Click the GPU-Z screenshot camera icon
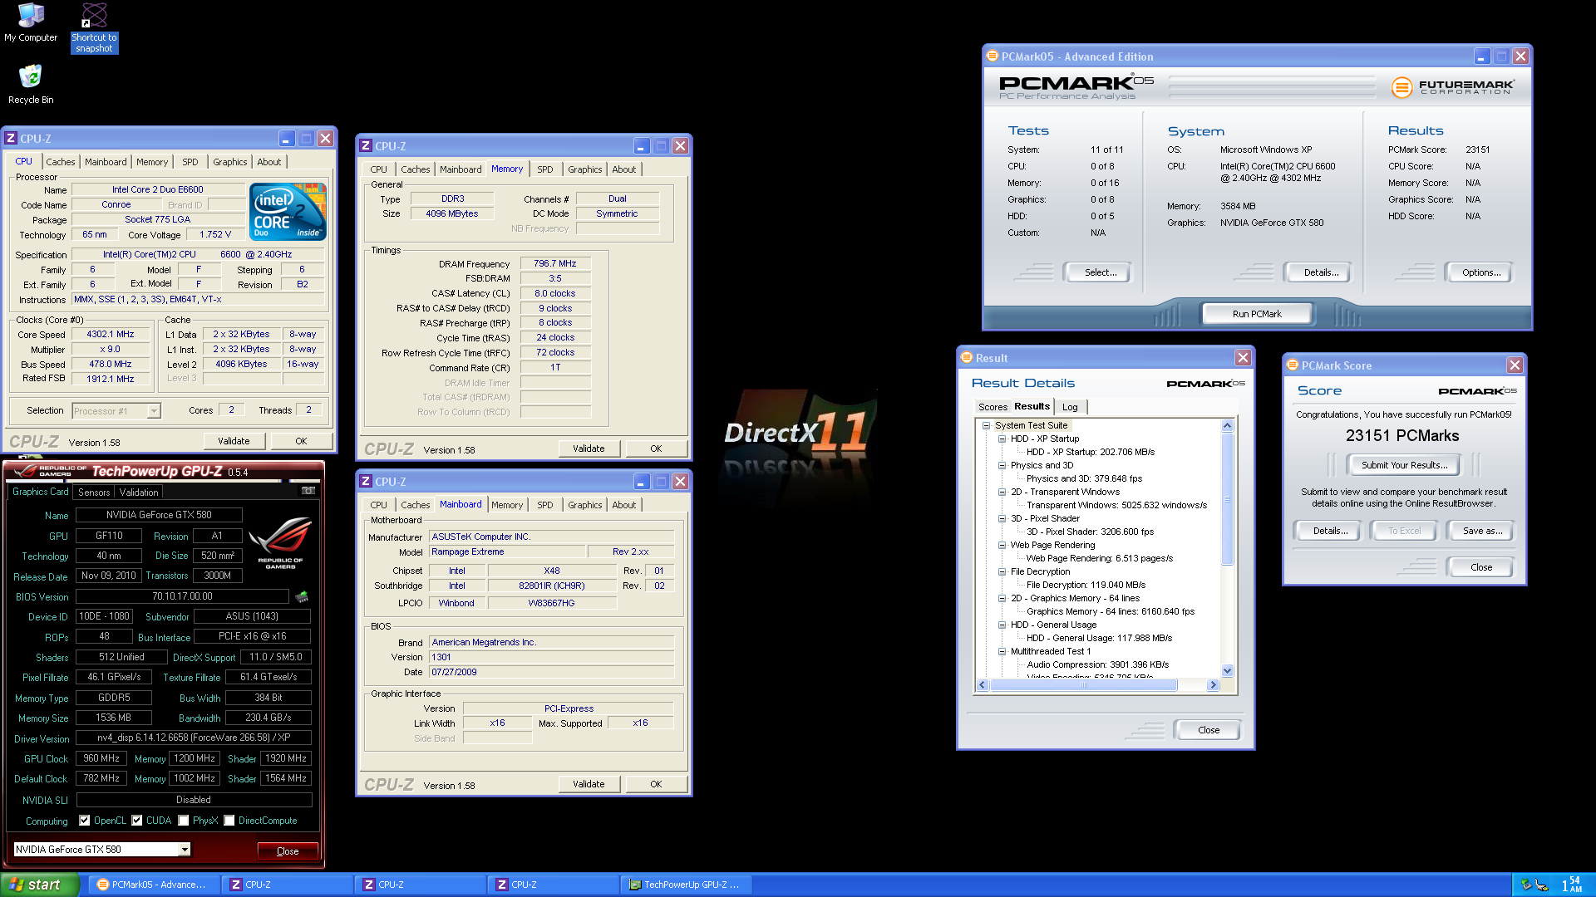Viewport: 1596px width, 897px height. [308, 491]
